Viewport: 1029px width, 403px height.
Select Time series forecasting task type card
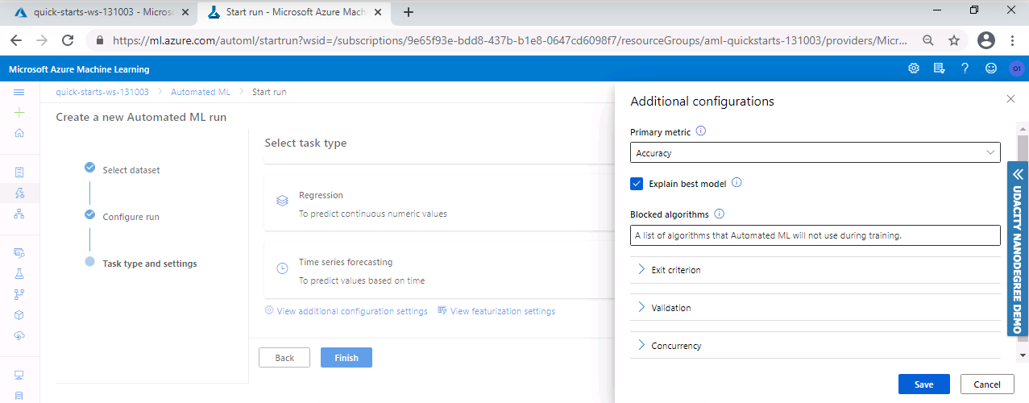click(439, 269)
